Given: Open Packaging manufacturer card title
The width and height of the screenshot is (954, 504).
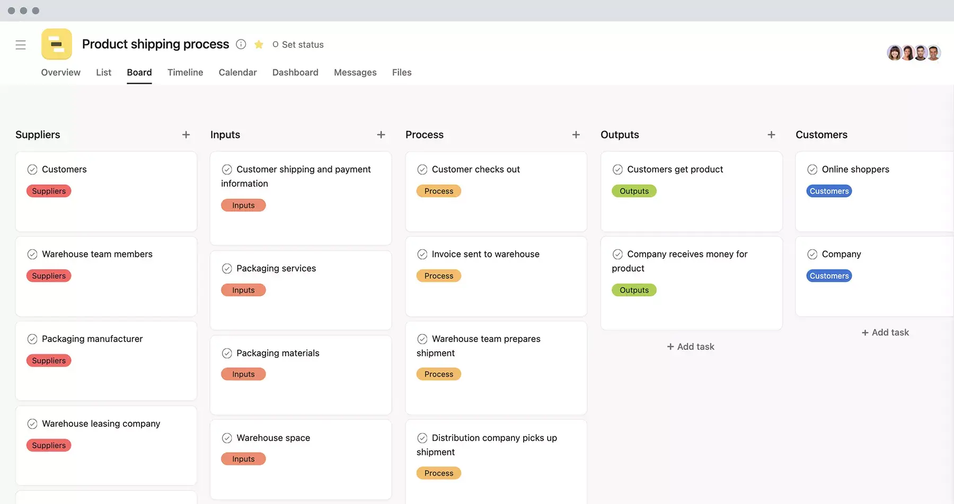Looking at the screenshot, I should (x=92, y=339).
